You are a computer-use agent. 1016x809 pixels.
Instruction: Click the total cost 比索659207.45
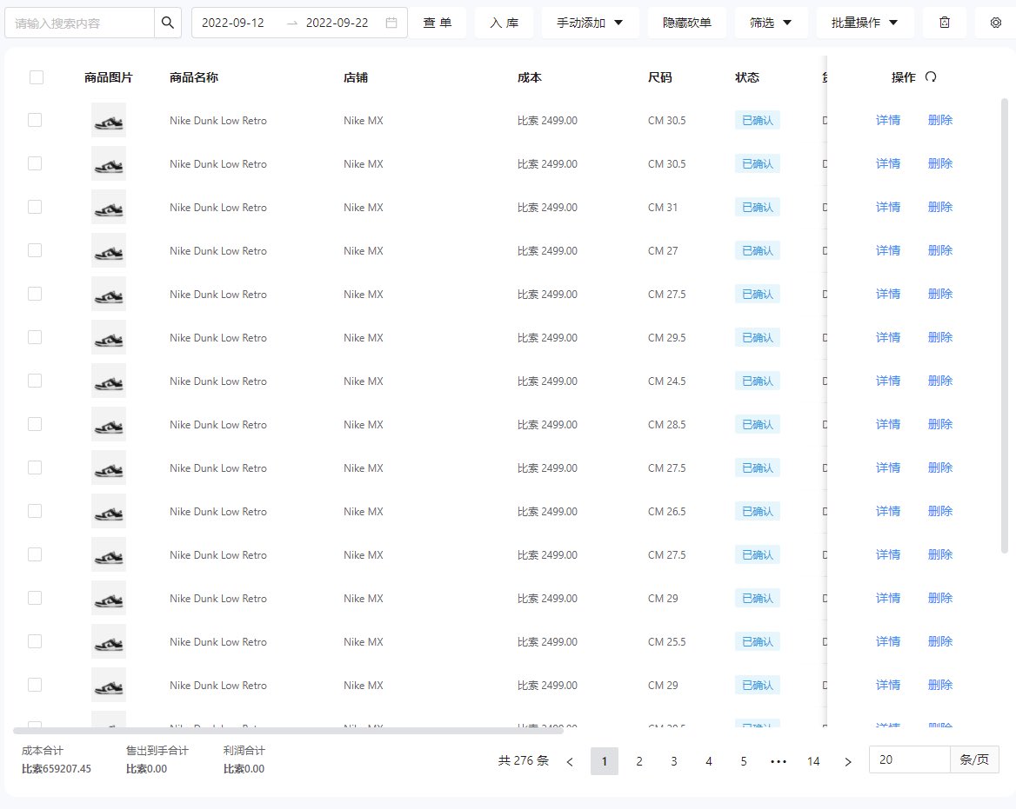point(57,769)
